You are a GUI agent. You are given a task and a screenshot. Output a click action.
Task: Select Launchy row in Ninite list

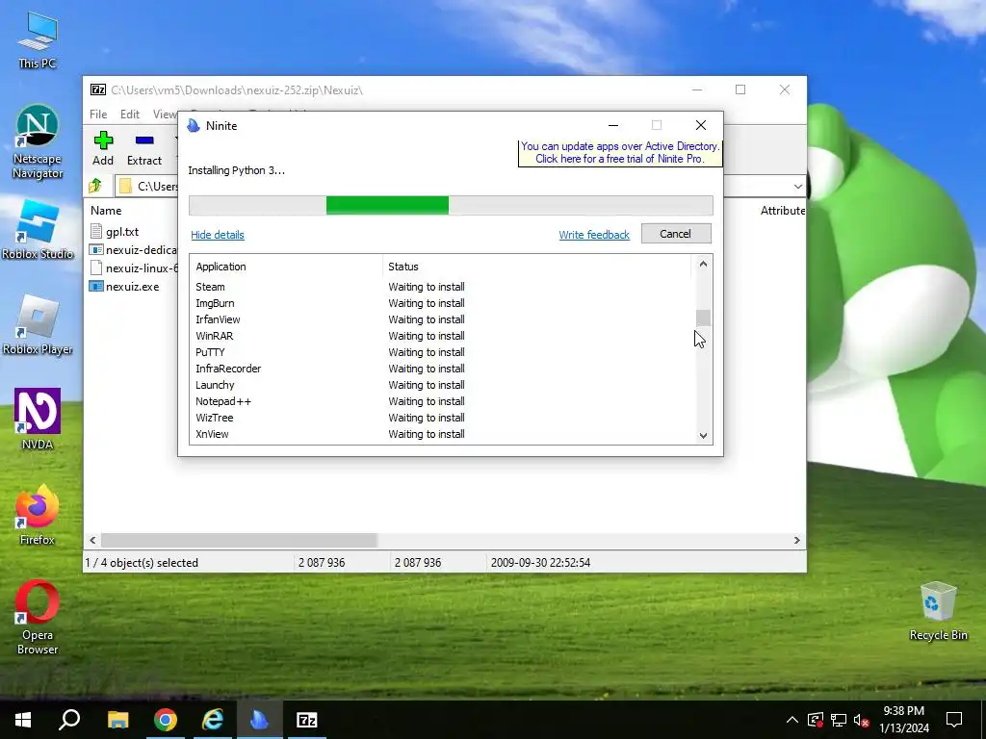tap(442, 385)
